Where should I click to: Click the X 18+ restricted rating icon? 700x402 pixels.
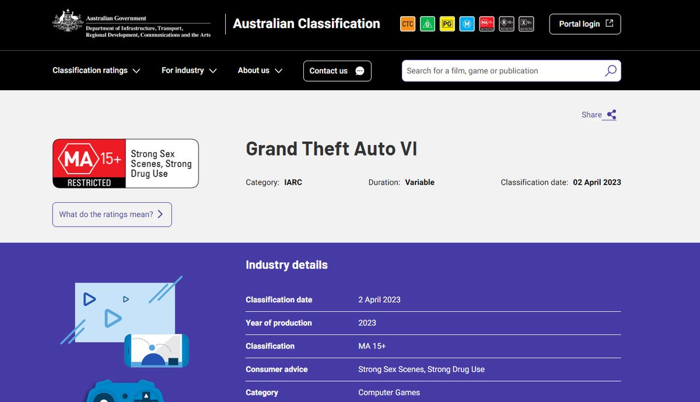[x=526, y=24]
